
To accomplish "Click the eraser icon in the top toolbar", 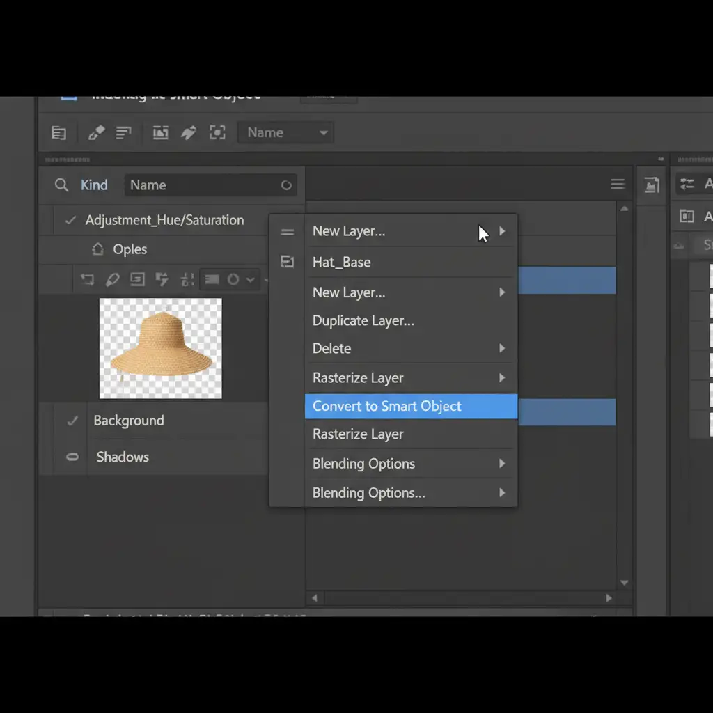I will pyautogui.click(x=96, y=132).
